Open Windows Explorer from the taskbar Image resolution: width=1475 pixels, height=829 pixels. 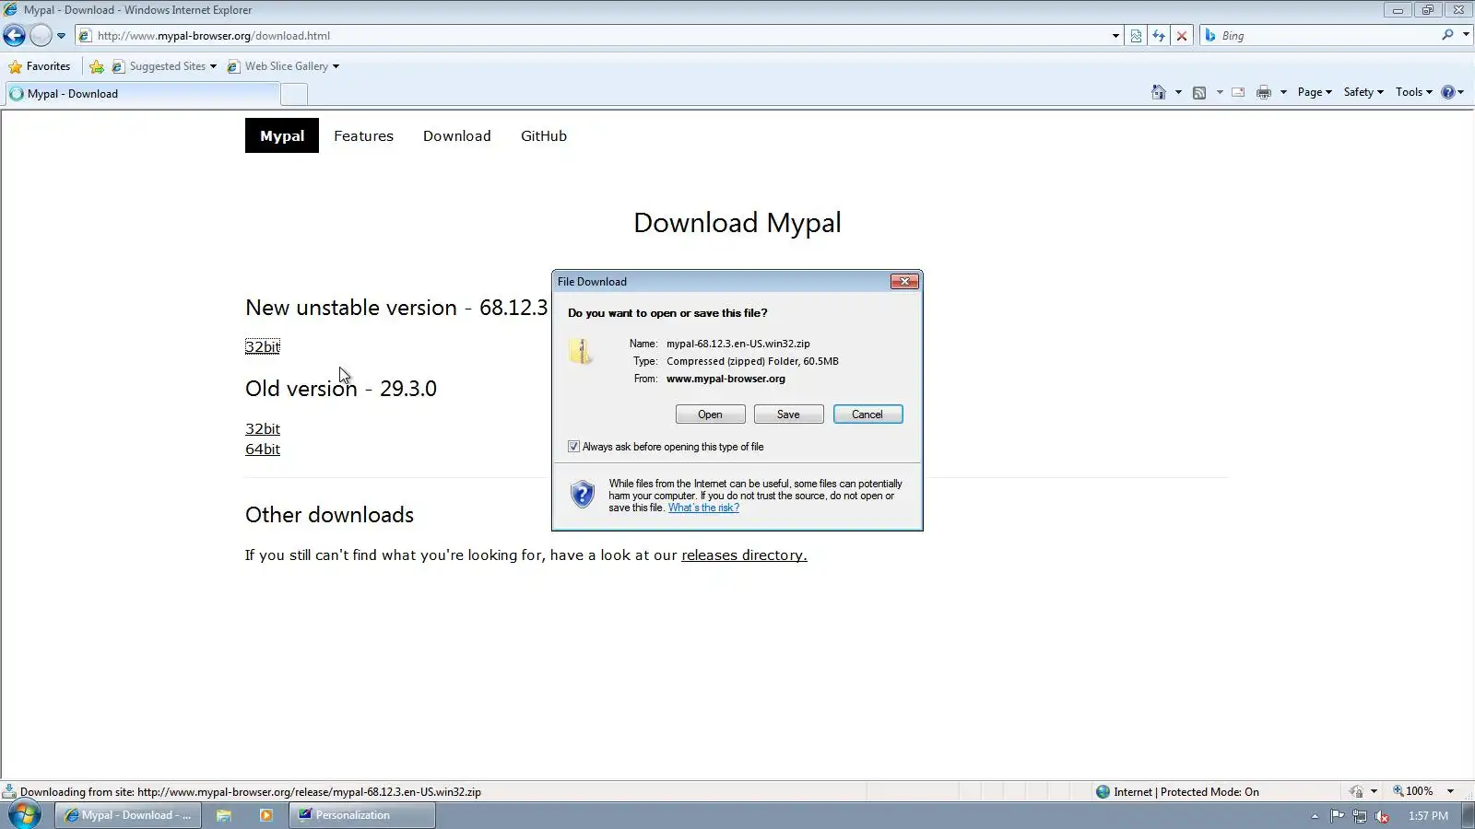point(224,815)
